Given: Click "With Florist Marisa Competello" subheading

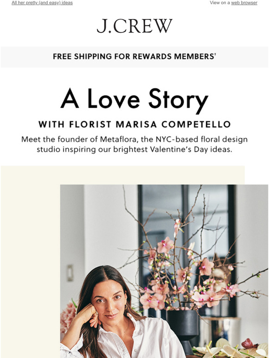Looking at the screenshot, I should [x=134, y=124].
